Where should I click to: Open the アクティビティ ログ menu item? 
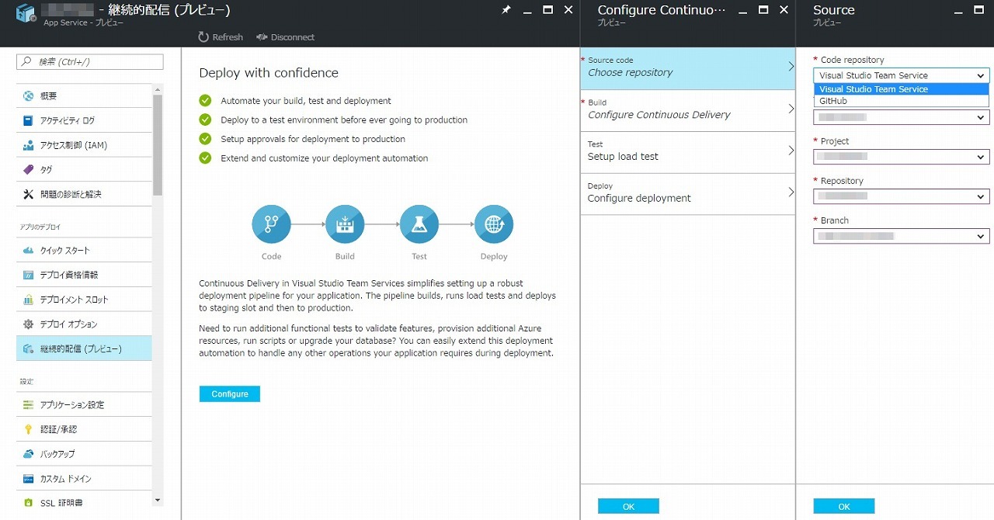point(84,121)
